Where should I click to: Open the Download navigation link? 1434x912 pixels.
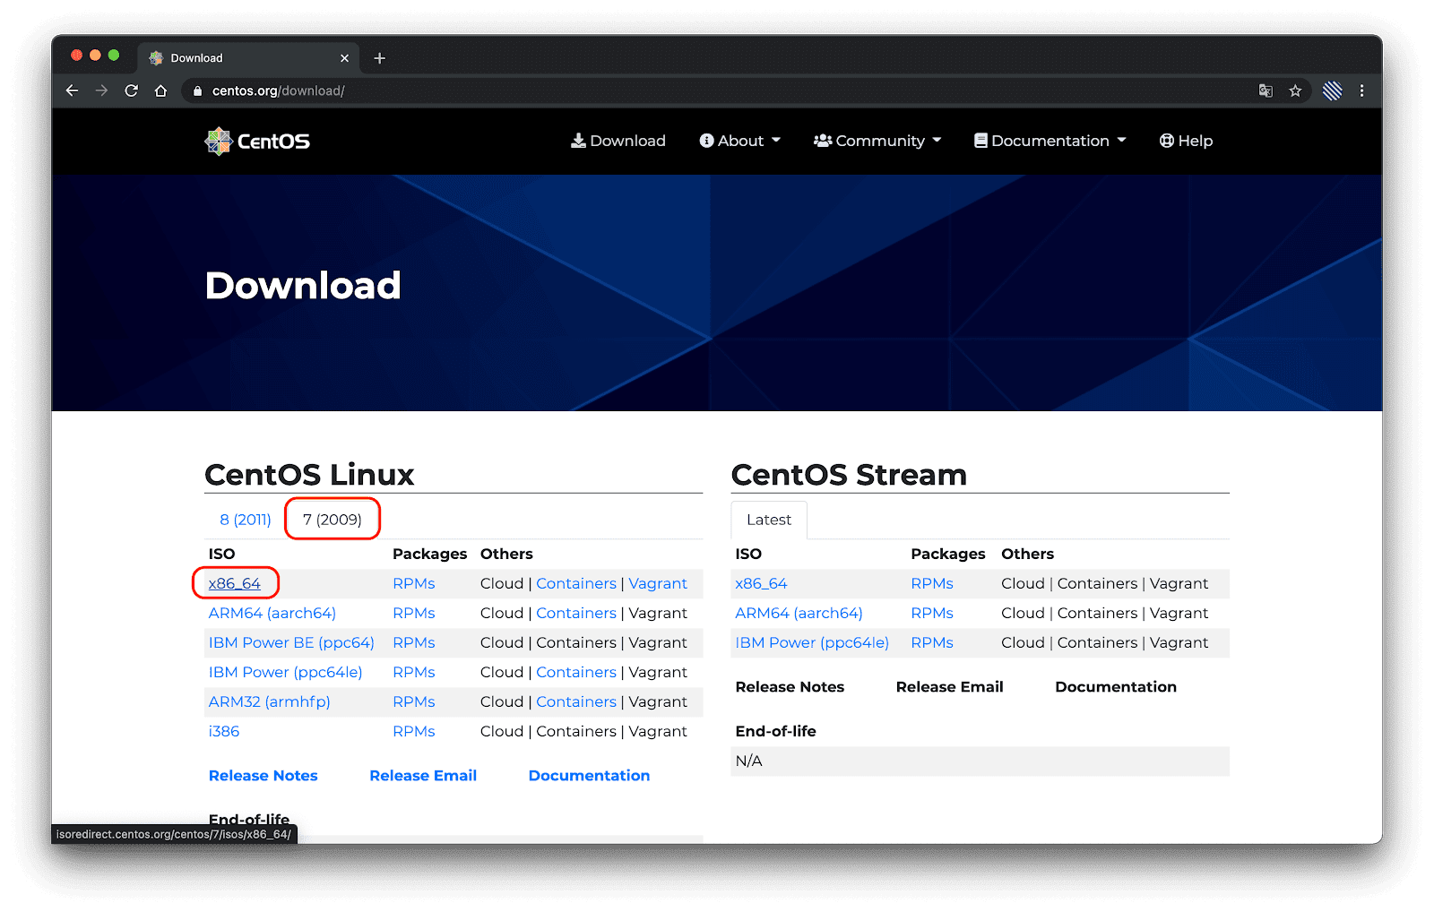pos(618,141)
